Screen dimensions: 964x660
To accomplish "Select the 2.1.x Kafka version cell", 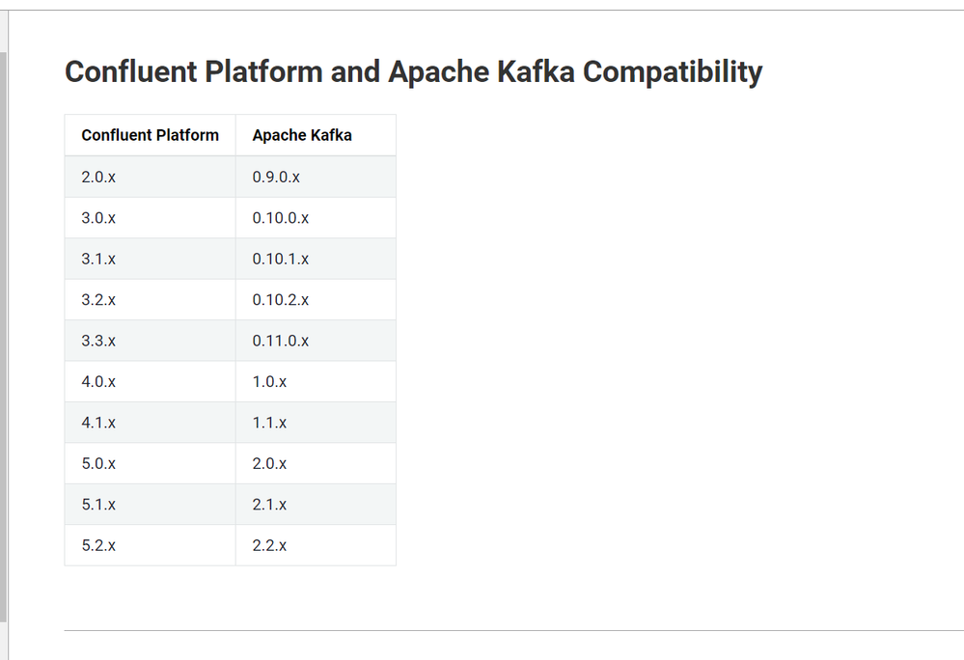I will point(269,505).
